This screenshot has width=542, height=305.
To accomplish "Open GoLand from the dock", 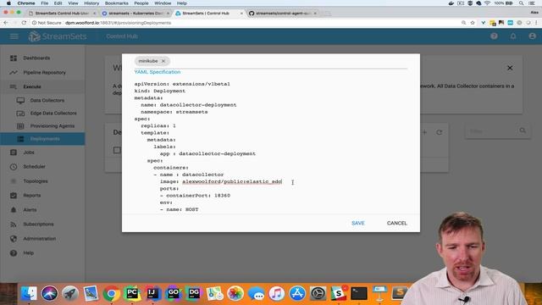I will (x=173, y=293).
